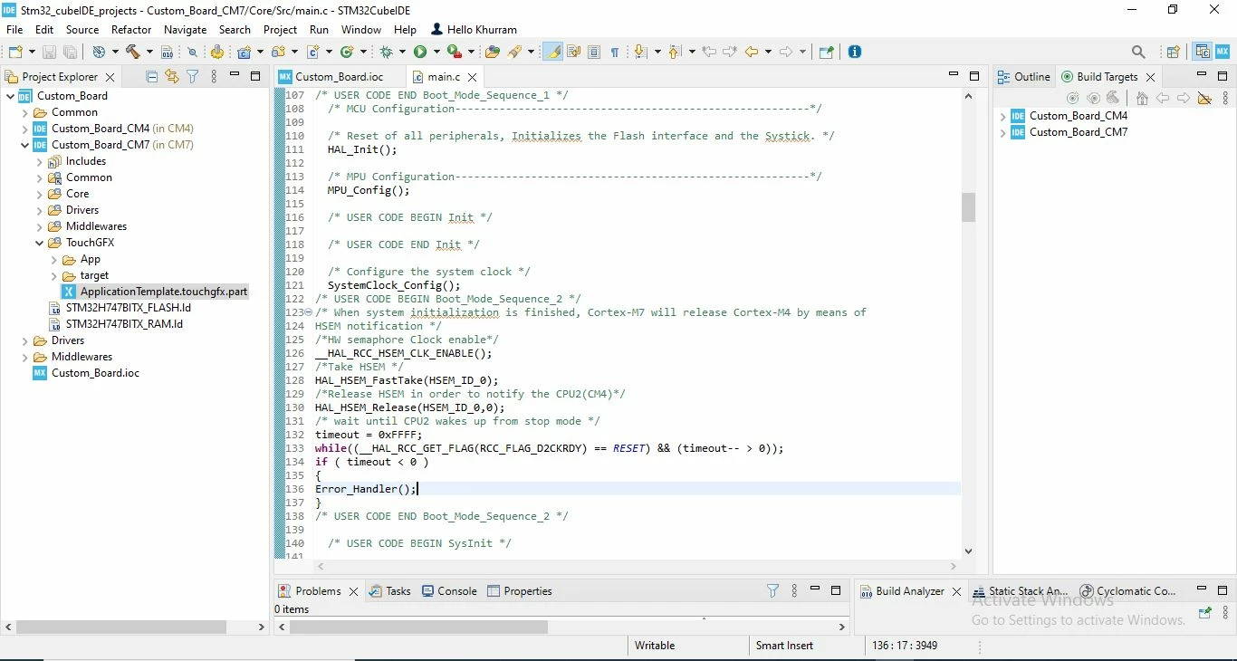This screenshot has width=1237, height=661.
Task: Click the Smart Insert status bar entry
Action: tap(784, 646)
